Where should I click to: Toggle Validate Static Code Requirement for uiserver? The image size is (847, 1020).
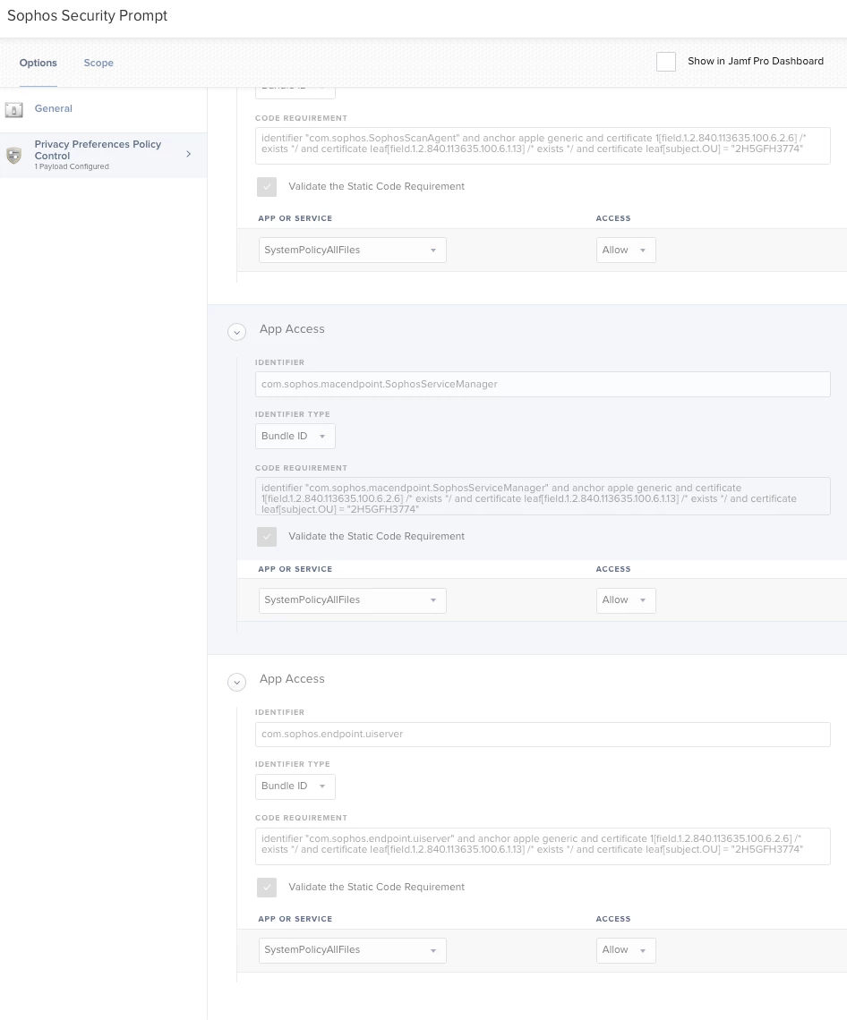266,888
